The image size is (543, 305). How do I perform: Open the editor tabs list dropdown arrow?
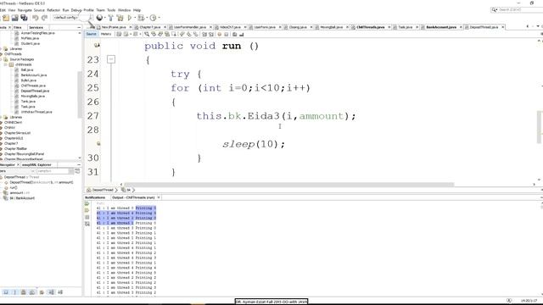pyautogui.click(x=537, y=26)
